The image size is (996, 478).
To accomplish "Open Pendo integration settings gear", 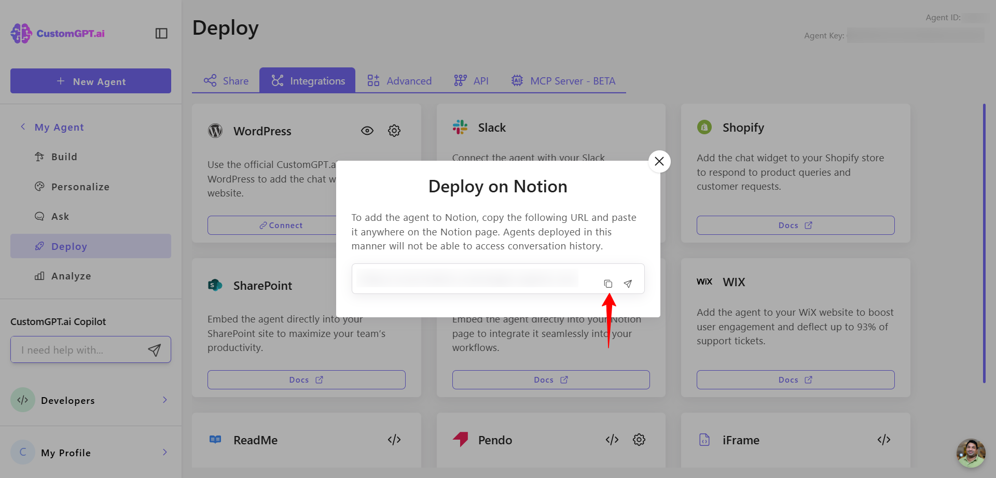I will (x=639, y=440).
